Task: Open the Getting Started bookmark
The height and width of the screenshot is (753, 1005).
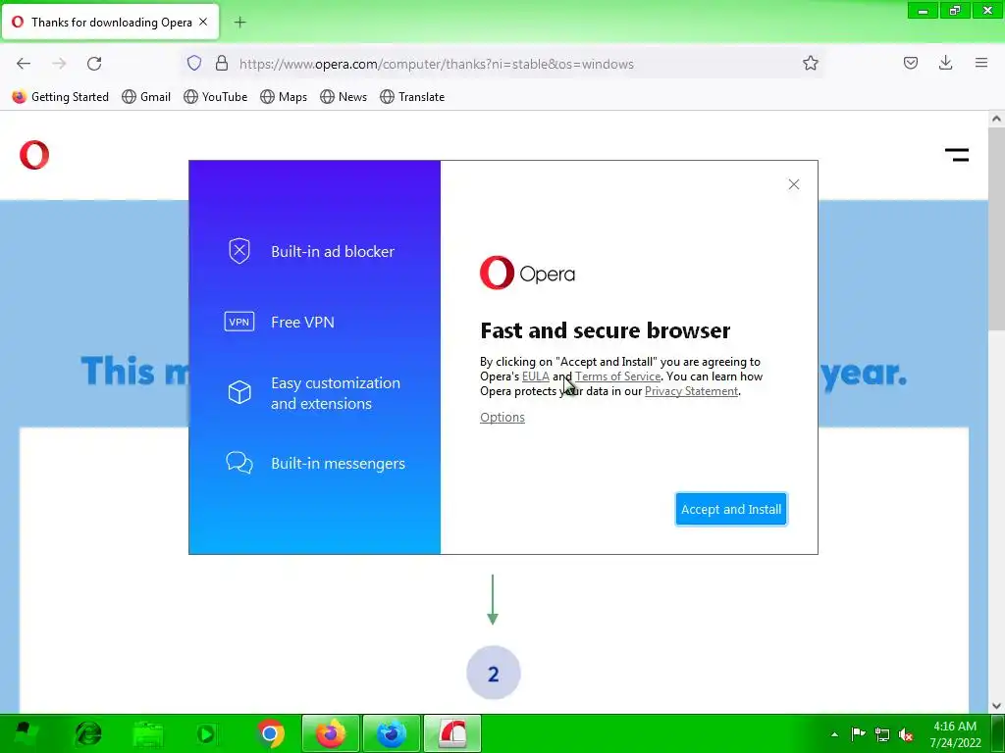Action: tap(60, 97)
